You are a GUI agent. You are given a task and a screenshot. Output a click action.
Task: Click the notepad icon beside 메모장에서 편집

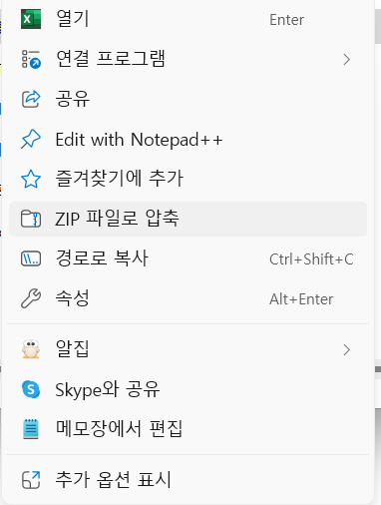coord(31,429)
